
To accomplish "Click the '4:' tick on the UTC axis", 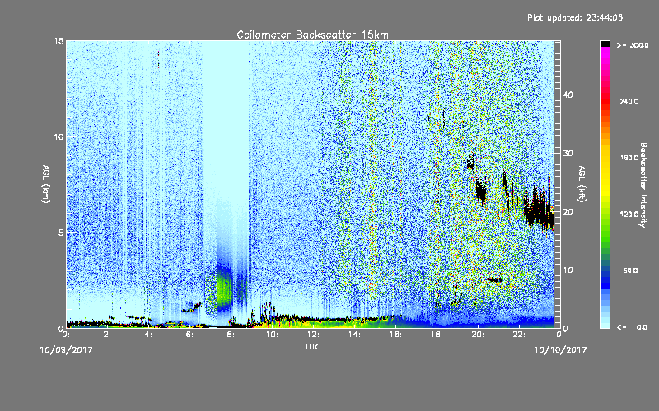I will tap(149, 335).
